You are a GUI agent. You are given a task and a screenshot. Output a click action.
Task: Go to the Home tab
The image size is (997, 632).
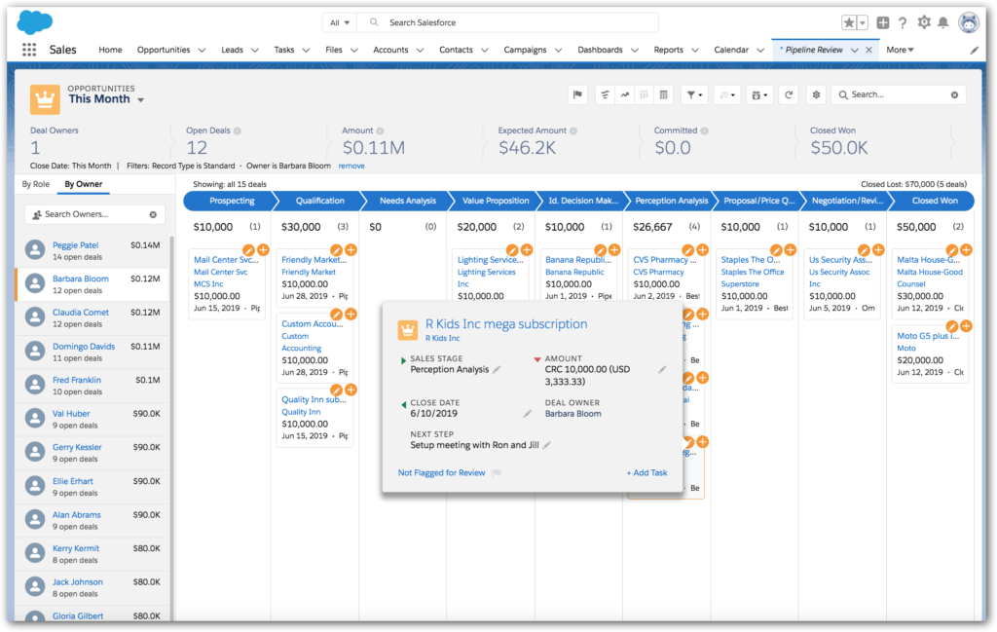click(x=110, y=50)
